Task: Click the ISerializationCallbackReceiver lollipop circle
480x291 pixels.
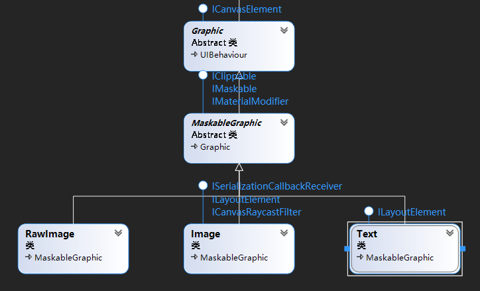Action: (203, 186)
